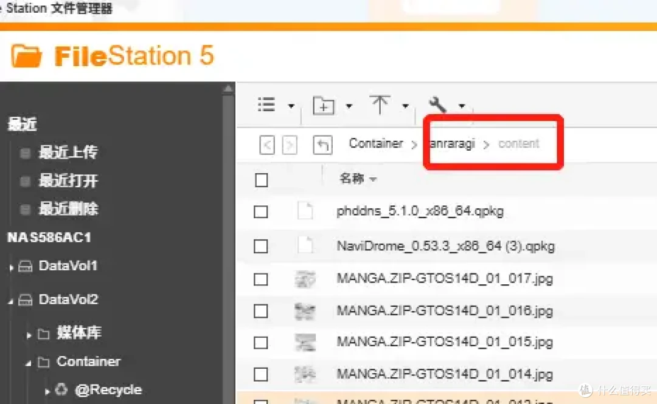Select the @Recycle folder

[x=108, y=390]
